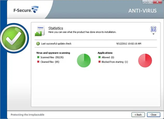Image resolution: width=164 pixels, height=119 pixels.
Task: Click the 'Cleaned files (85)' entry
Action: pos(50,62)
